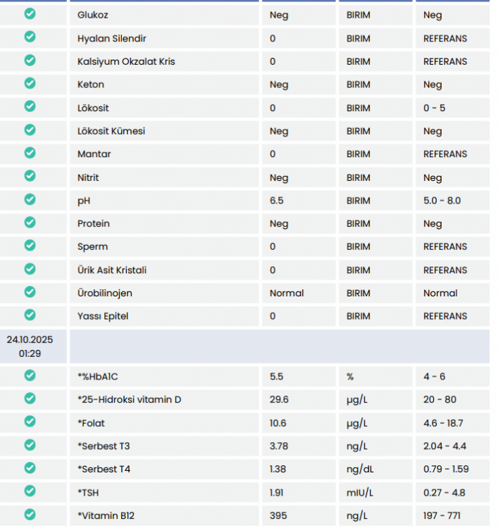Click the check icon beside Ürobilinojen row

[x=30, y=292]
